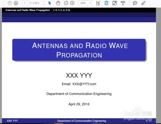This screenshot has height=124, width=161.
Task: Click the header text Antennas and Radio Wave Propagation
Action: pyautogui.click(x=28, y=10)
